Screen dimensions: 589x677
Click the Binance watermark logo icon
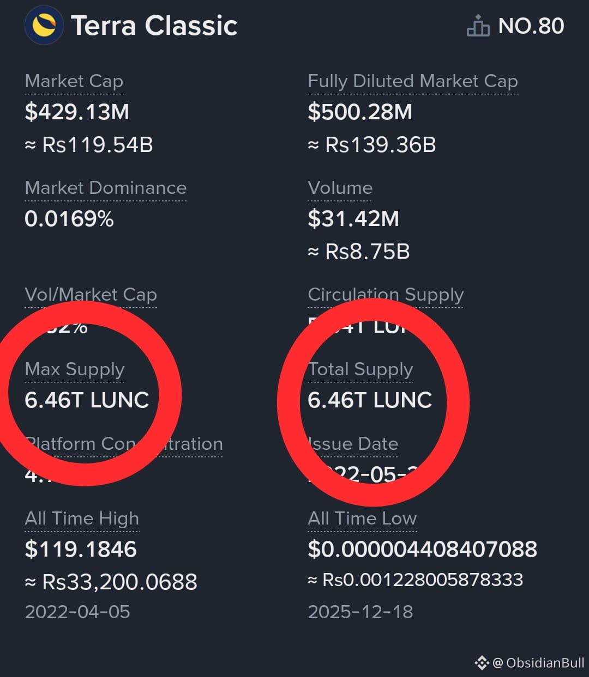point(482,662)
